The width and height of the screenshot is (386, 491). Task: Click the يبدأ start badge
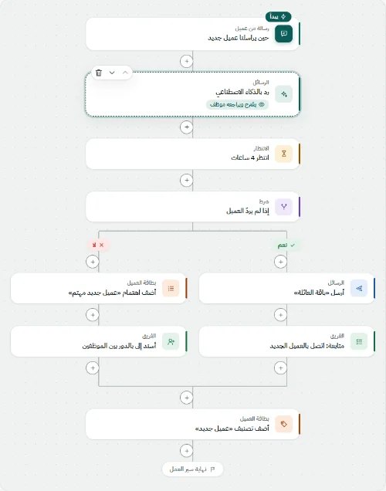279,16
